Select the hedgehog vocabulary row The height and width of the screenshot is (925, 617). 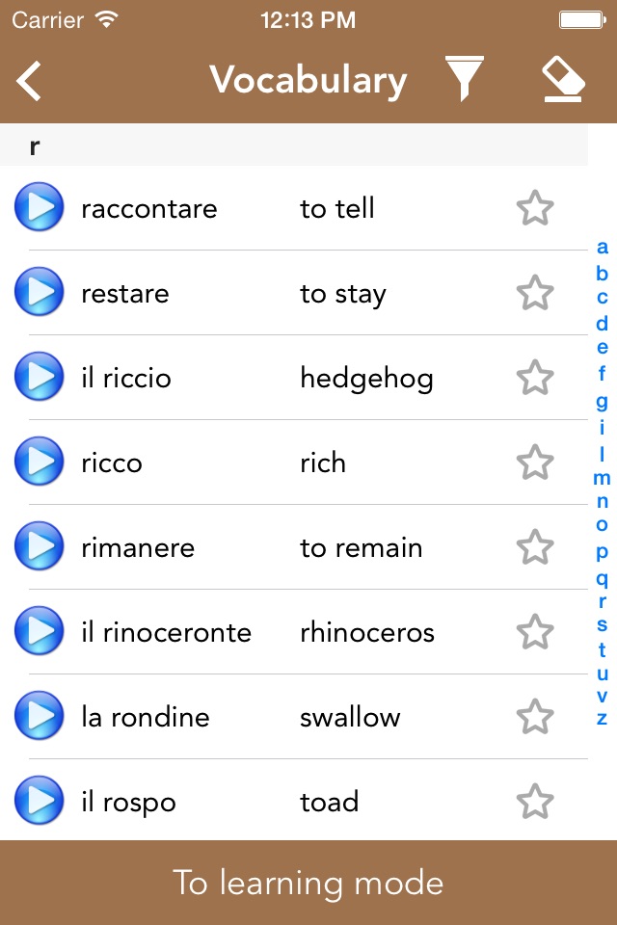click(289, 378)
